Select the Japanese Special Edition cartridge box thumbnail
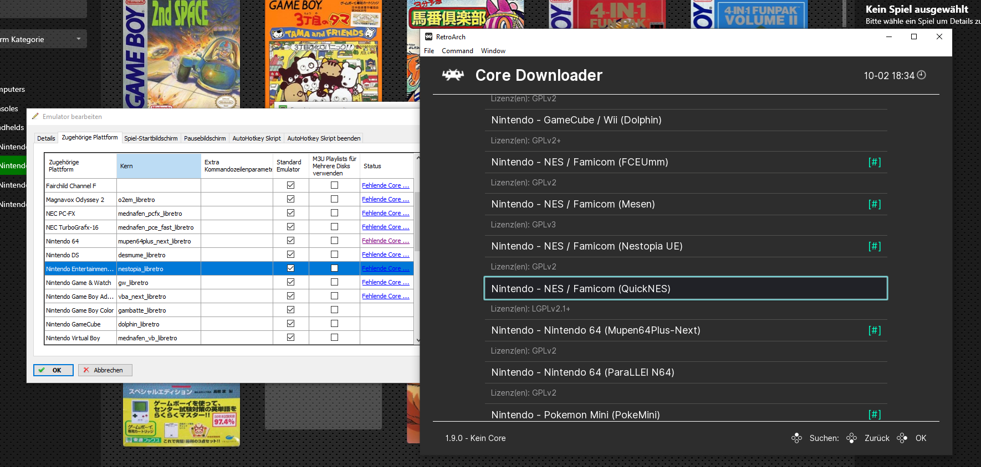 pos(181,415)
